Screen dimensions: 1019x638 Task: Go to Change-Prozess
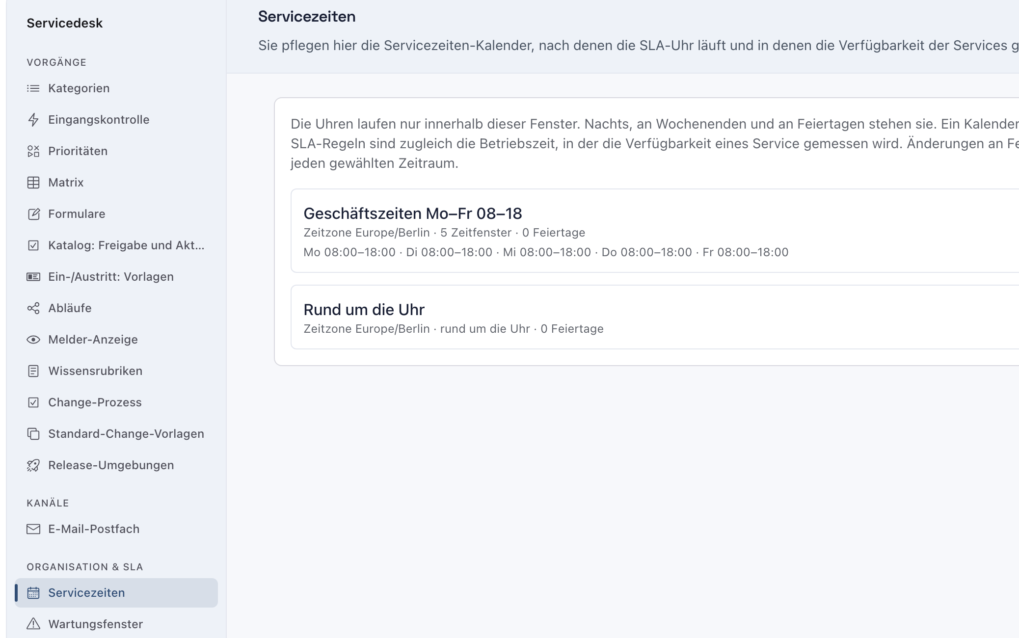(x=116, y=402)
